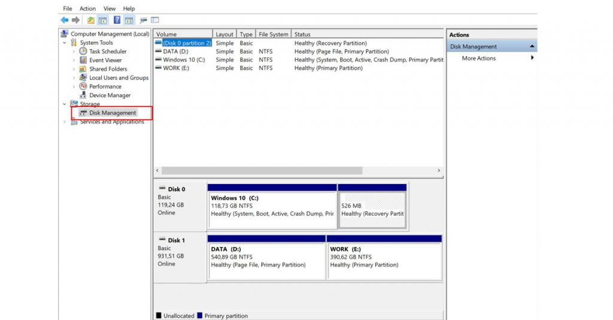Open the File menu

coord(68,8)
